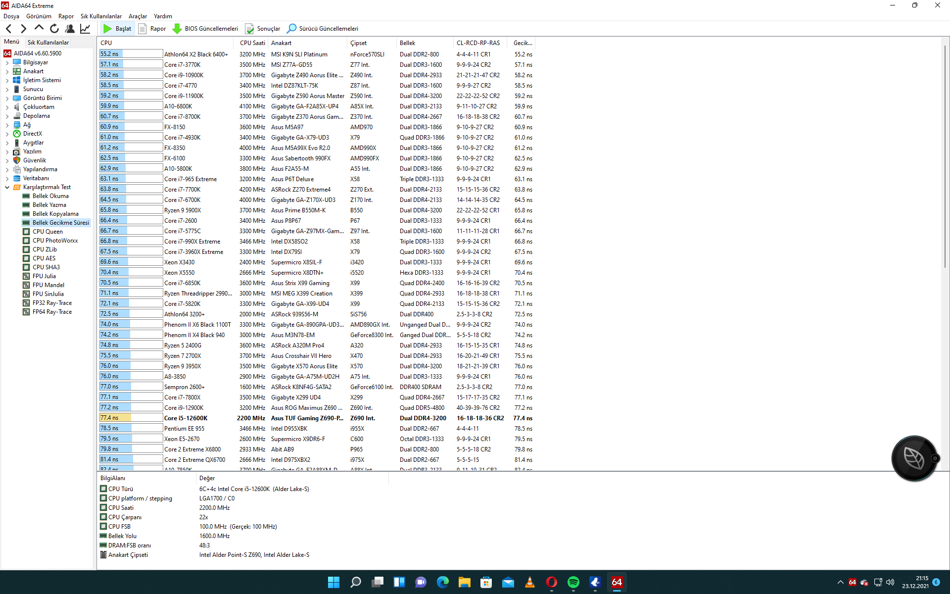Screen dimensions: 950x594
Task: Open File Explorer from taskbar
Action: (464, 582)
